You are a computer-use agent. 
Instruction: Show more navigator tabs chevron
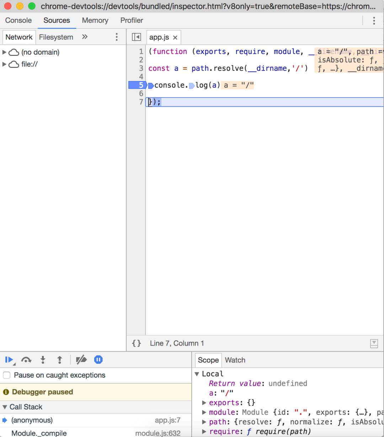coord(85,37)
